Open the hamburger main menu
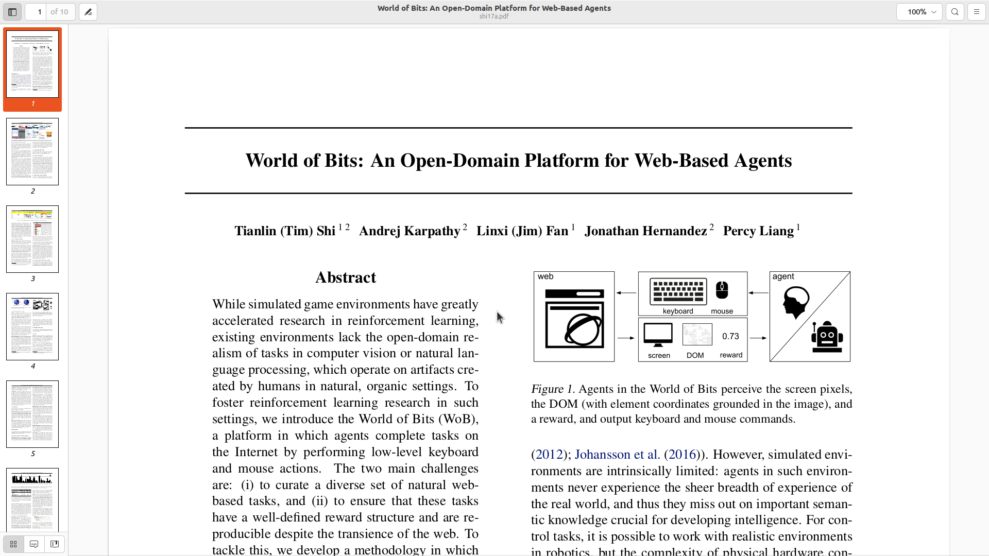989x556 pixels. click(977, 12)
